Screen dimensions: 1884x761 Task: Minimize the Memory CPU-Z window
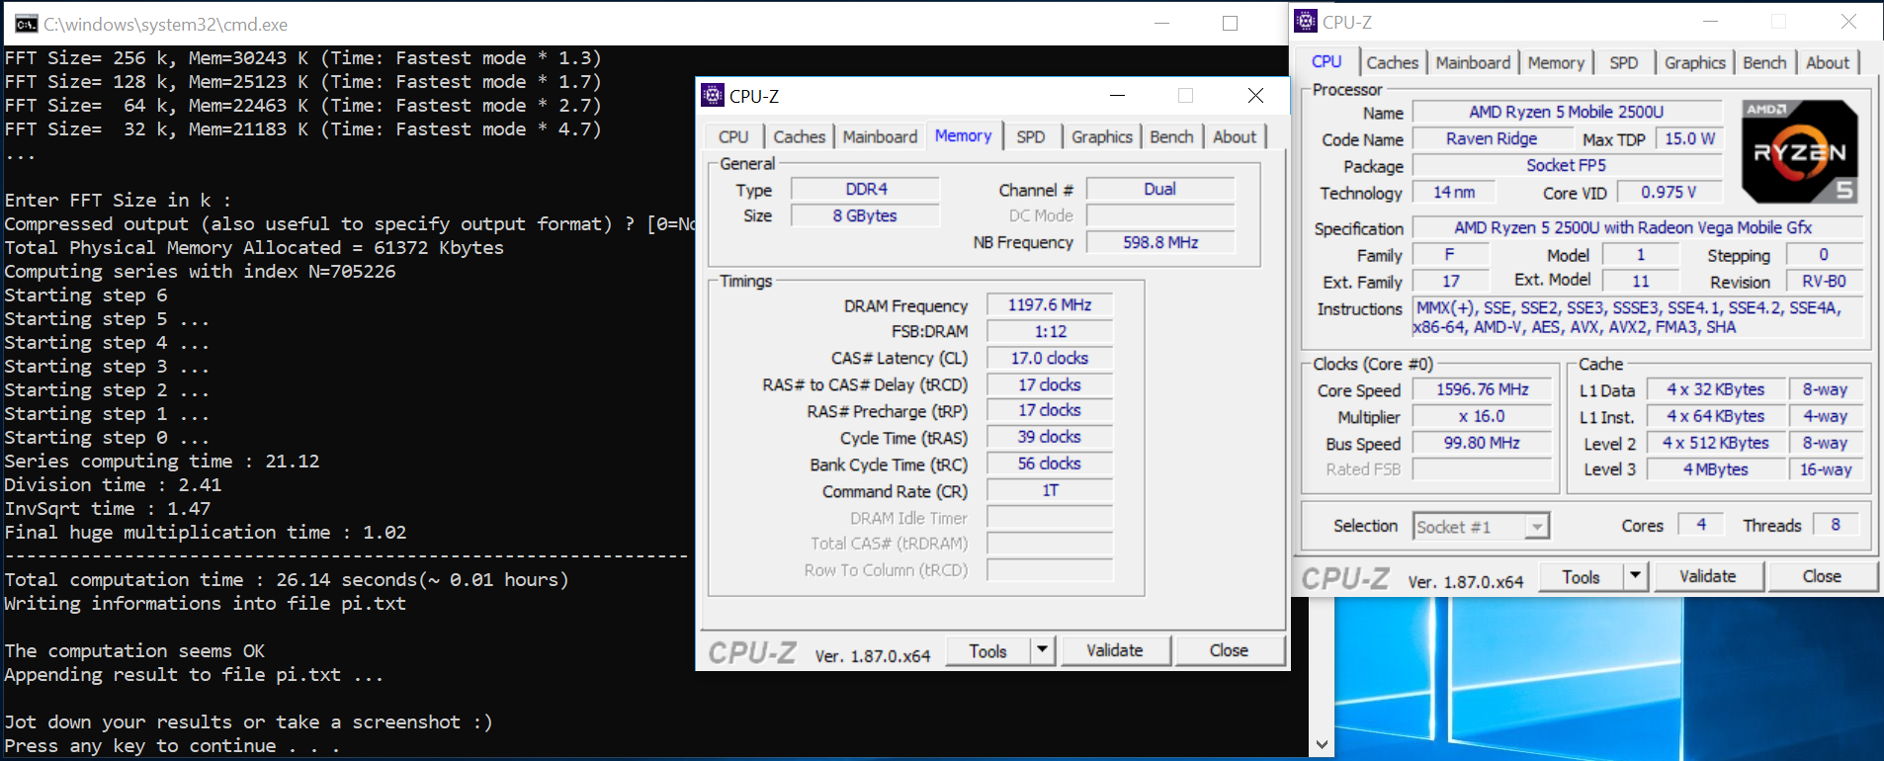1118,95
